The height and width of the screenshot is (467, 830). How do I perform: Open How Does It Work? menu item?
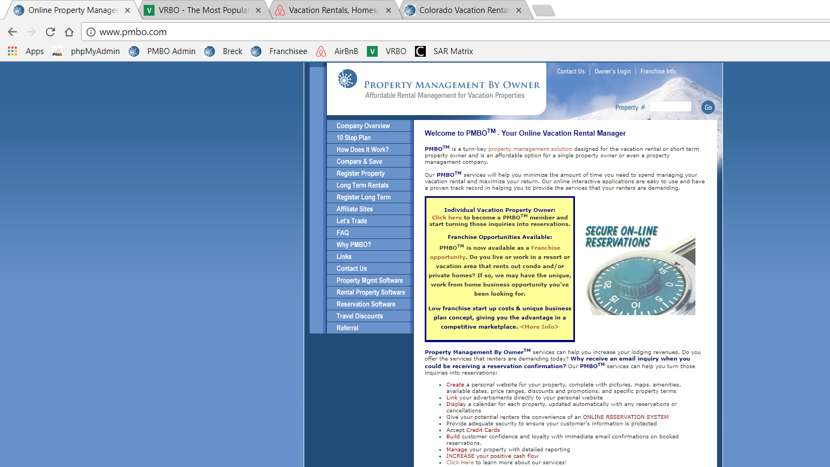(x=370, y=149)
